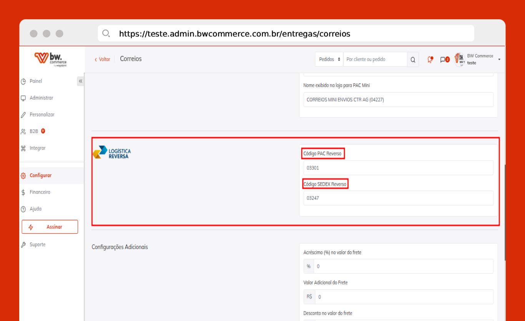525x321 pixels.
Task: Open the Personalizar menu
Action: 42,115
